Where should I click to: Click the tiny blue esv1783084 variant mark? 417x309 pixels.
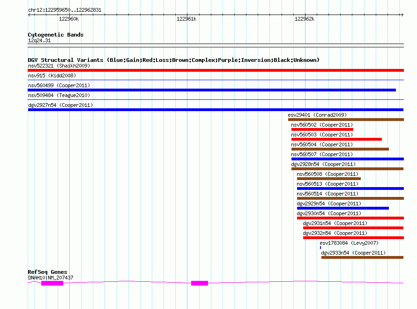[x=320, y=248]
